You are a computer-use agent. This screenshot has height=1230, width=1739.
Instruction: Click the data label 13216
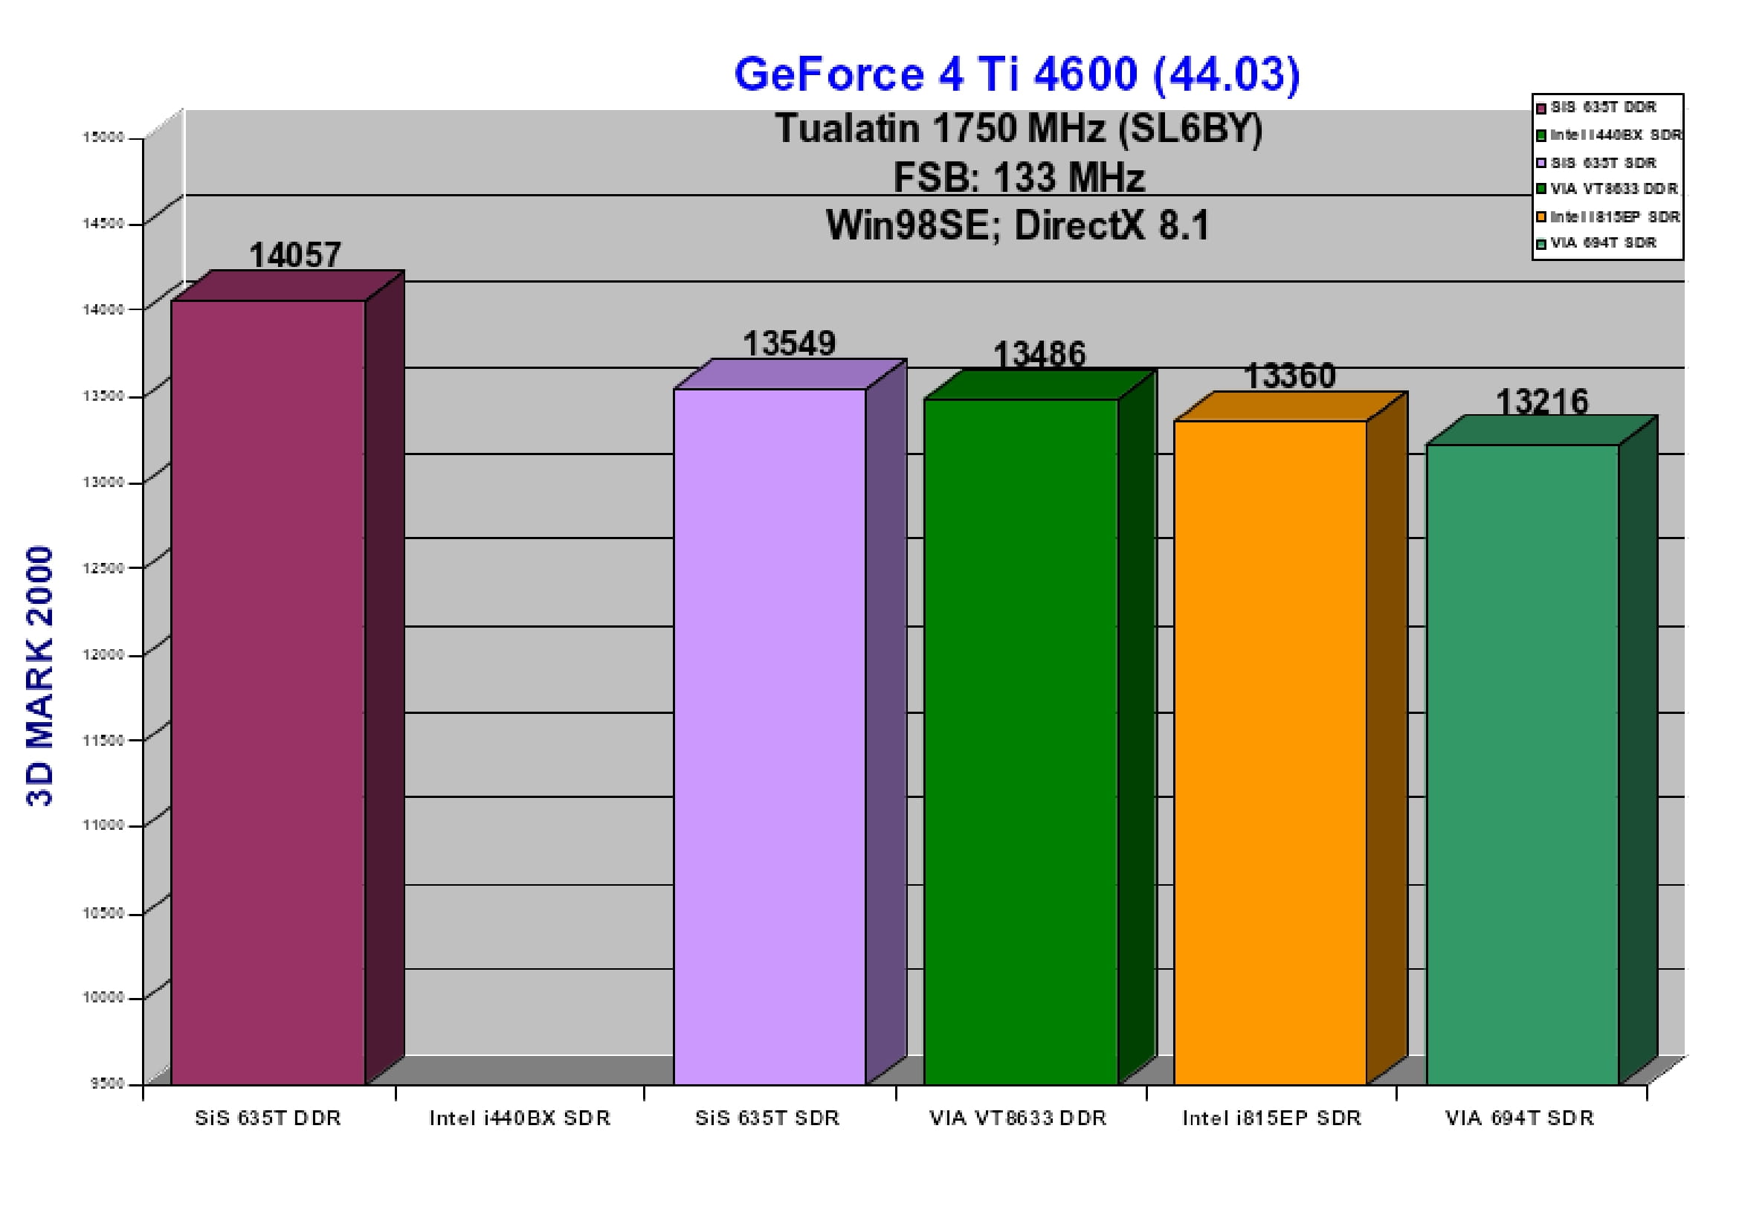pyautogui.click(x=1542, y=402)
